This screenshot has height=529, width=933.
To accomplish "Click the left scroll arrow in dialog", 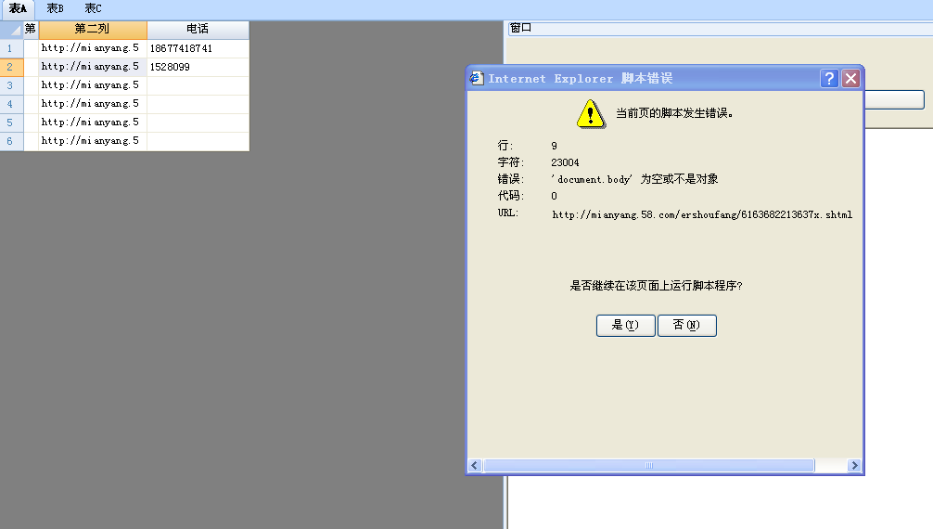I will [x=475, y=465].
